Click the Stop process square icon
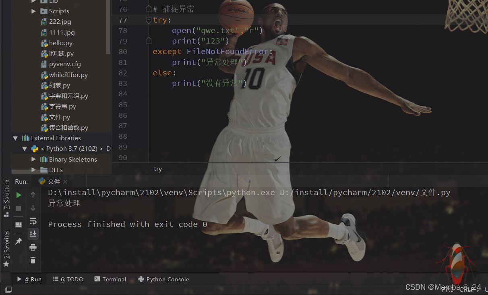 pos(19,208)
